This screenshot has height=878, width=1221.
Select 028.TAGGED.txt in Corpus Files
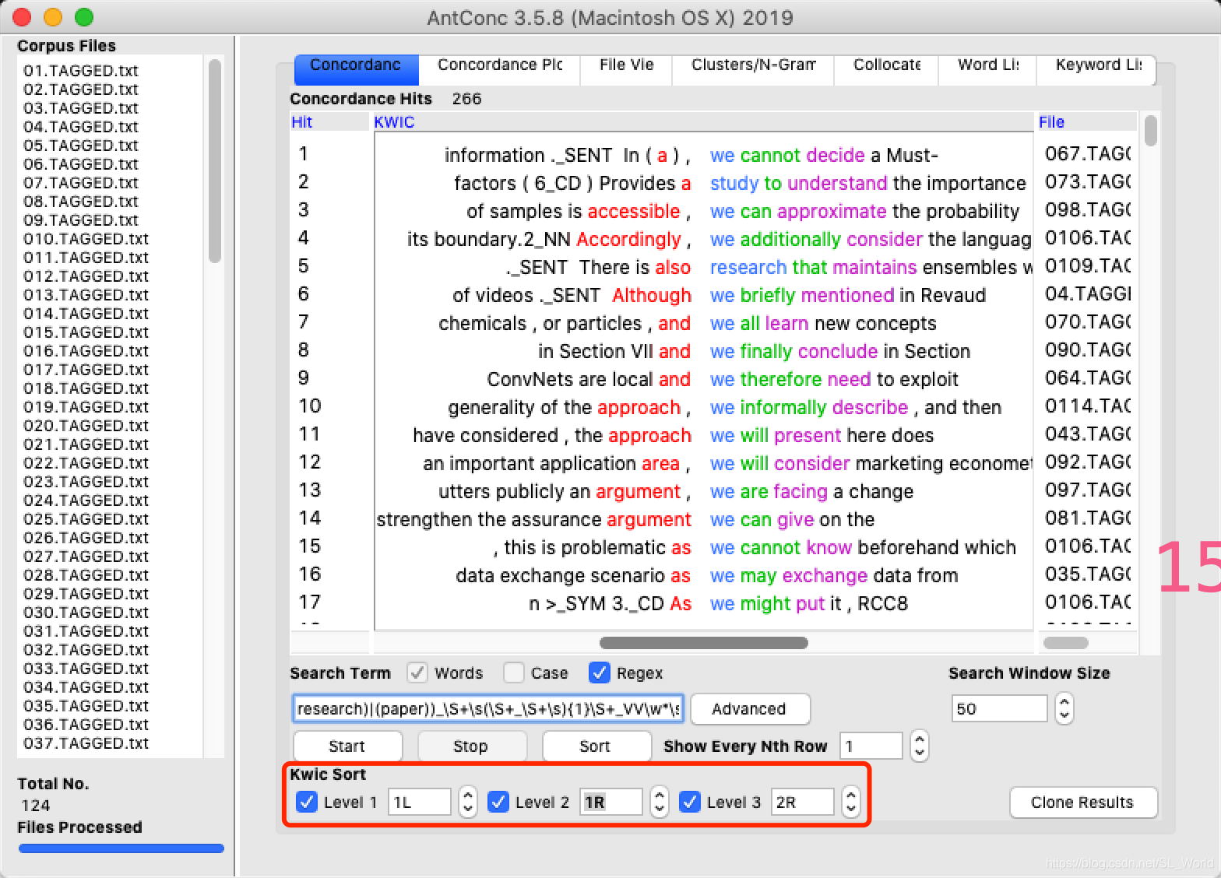86,575
